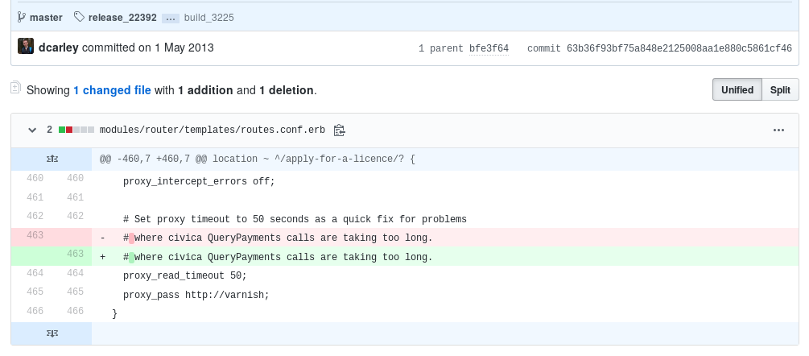Click line number 466 in right column
Image resolution: width=809 pixels, height=356 pixels.
click(x=75, y=311)
